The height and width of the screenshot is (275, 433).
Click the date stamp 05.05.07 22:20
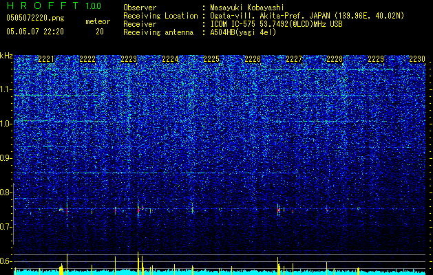(35, 32)
